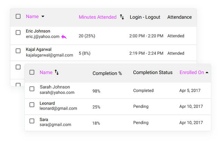
Task: Click the Attendance column header
Action: pyautogui.click(x=179, y=17)
